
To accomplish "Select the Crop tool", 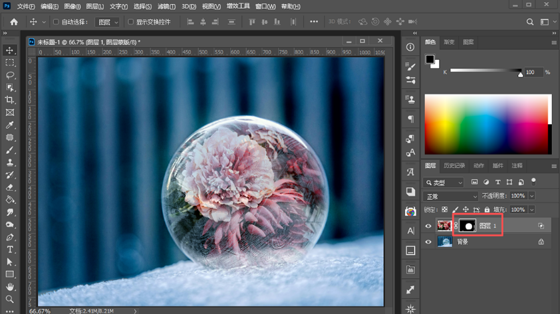I will pos(9,100).
